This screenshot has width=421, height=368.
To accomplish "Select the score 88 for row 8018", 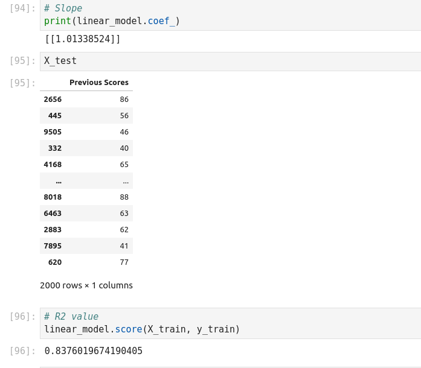I will [124, 197].
